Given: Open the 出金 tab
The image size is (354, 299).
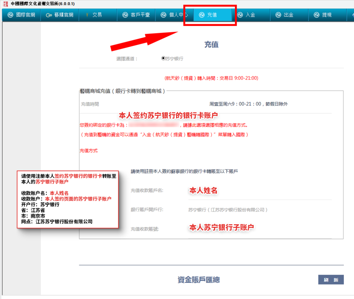Looking at the screenshot, I should pos(289,15).
